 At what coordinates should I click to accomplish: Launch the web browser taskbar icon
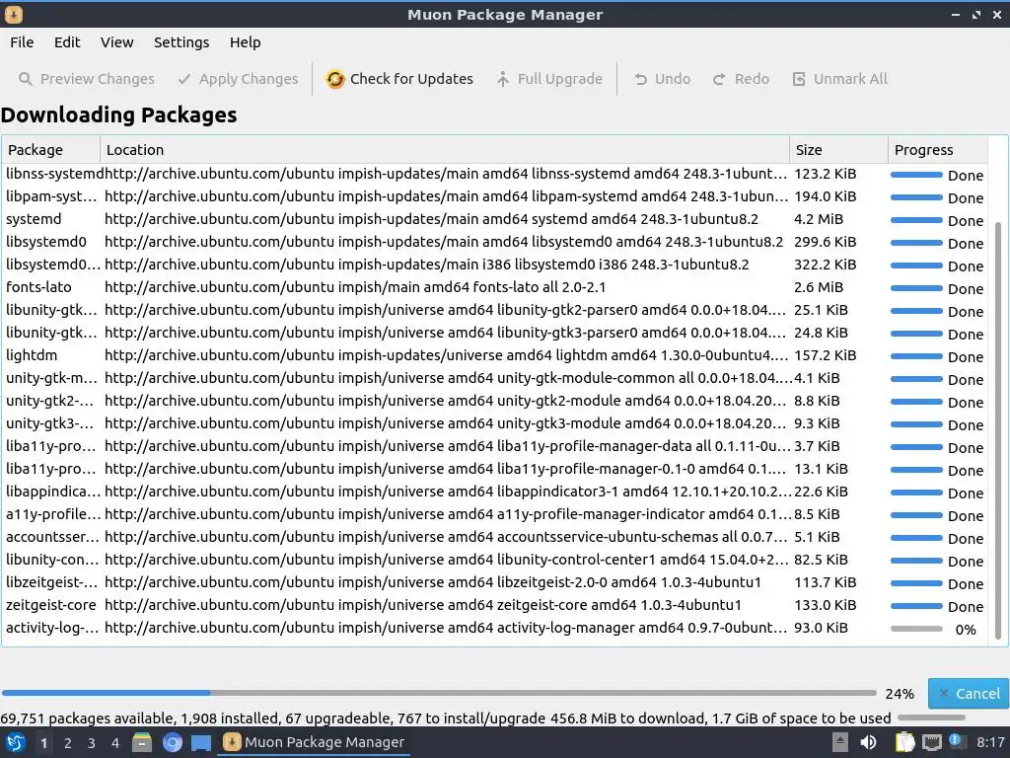click(x=172, y=742)
